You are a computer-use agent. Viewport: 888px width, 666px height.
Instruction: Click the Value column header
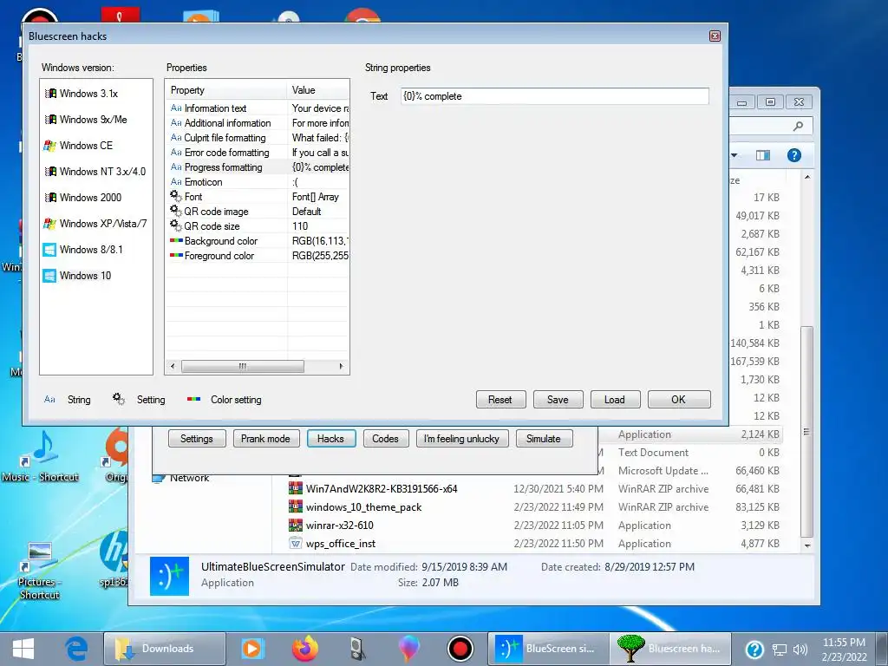[318, 90]
